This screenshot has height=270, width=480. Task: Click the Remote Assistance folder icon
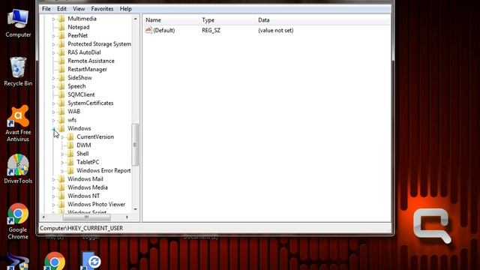(61, 61)
